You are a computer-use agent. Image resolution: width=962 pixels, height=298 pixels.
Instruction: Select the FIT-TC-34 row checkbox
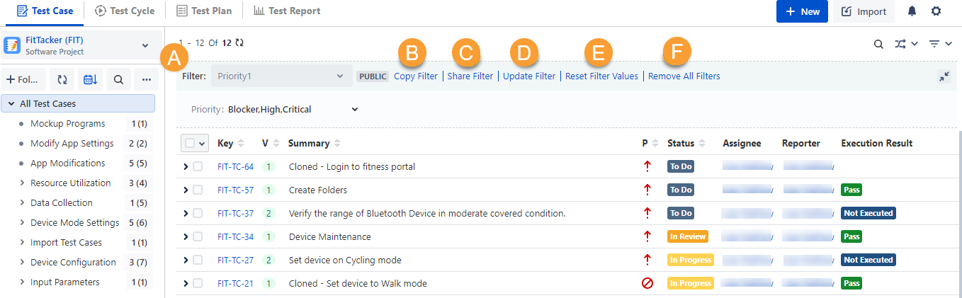point(198,236)
